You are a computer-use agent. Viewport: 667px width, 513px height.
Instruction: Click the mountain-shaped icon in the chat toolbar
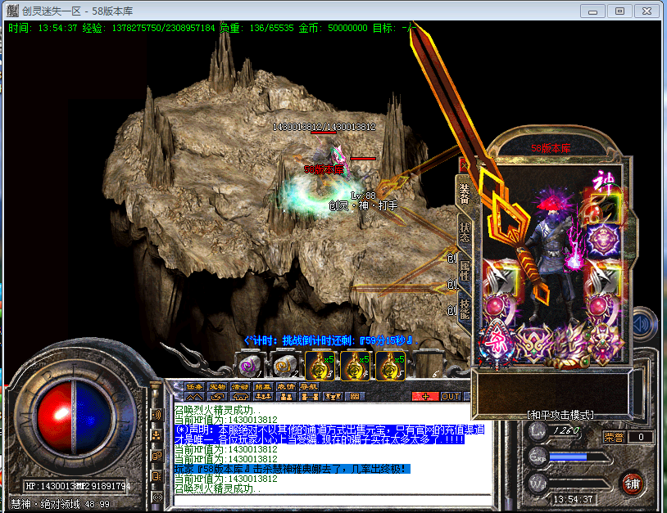pos(194,397)
